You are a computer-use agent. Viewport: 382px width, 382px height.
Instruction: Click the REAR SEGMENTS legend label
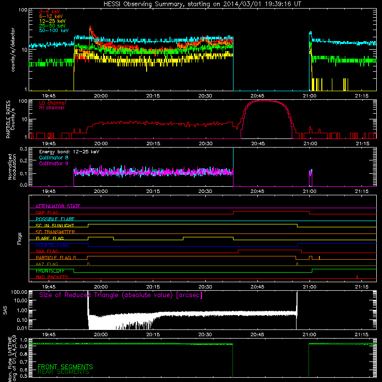click(64, 372)
